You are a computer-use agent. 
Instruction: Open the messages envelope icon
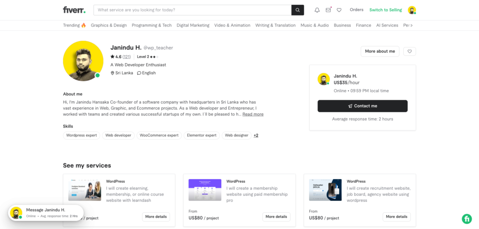328,10
